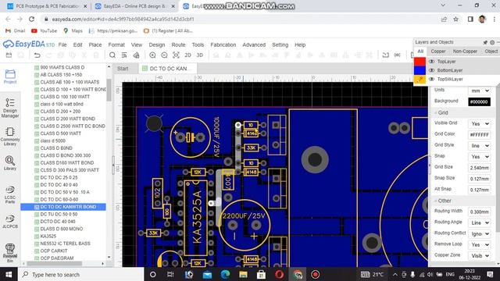Select the Non-Copper layers tab
The height and width of the screenshot is (281, 500).
click(x=465, y=52)
